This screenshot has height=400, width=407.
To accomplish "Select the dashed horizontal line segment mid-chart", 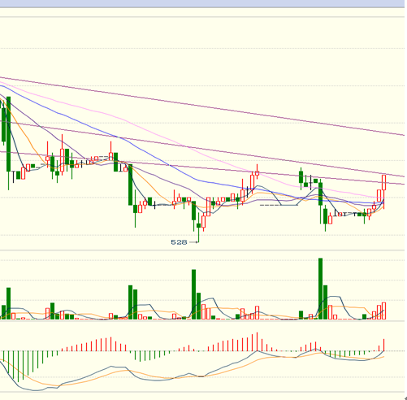I will 269,205.
